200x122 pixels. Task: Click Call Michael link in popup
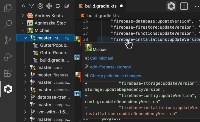point(101,58)
